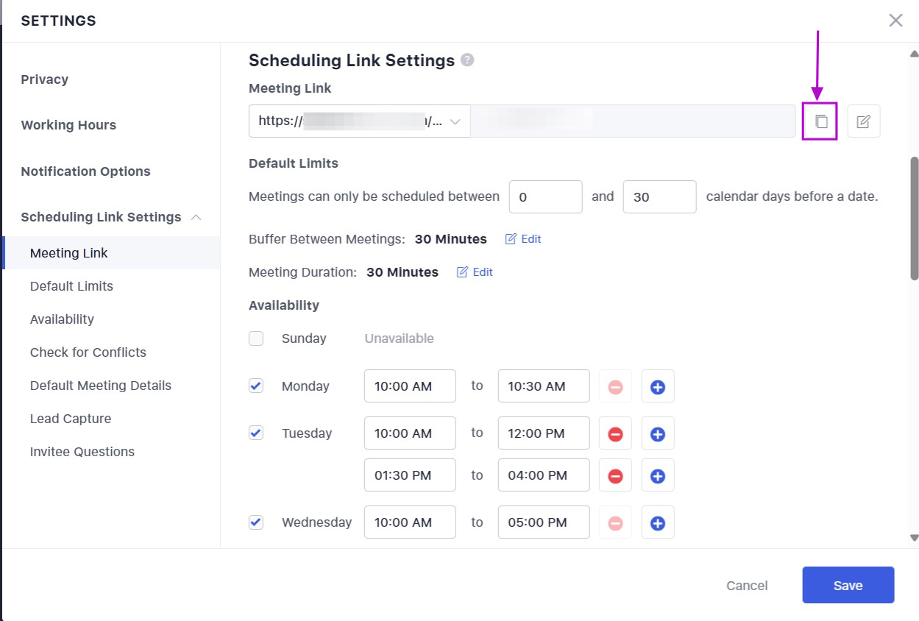
Task: Add a time slot for Monday
Action: coord(658,387)
